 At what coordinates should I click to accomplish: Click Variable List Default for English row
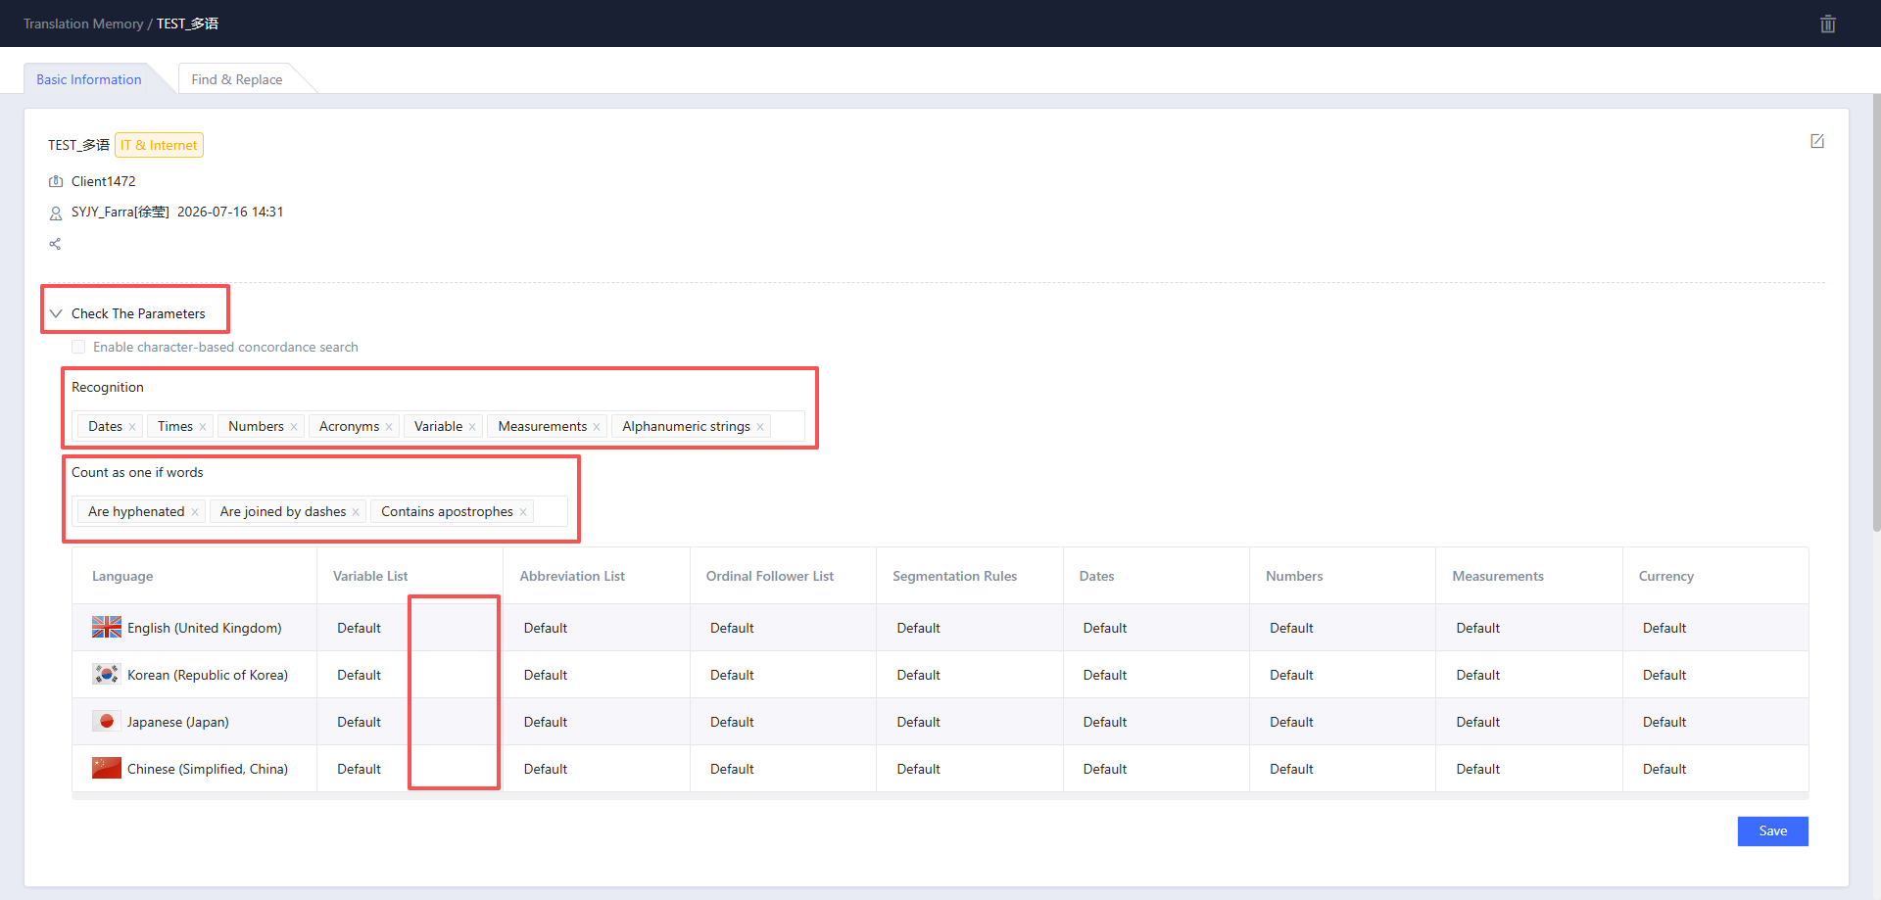click(359, 628)
